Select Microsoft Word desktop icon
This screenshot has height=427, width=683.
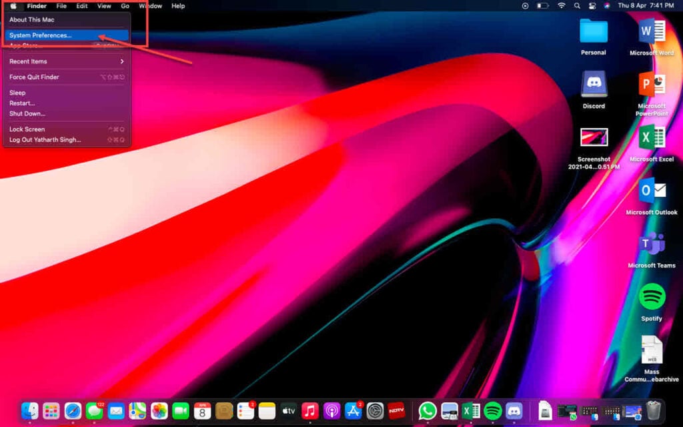[652, 32]
